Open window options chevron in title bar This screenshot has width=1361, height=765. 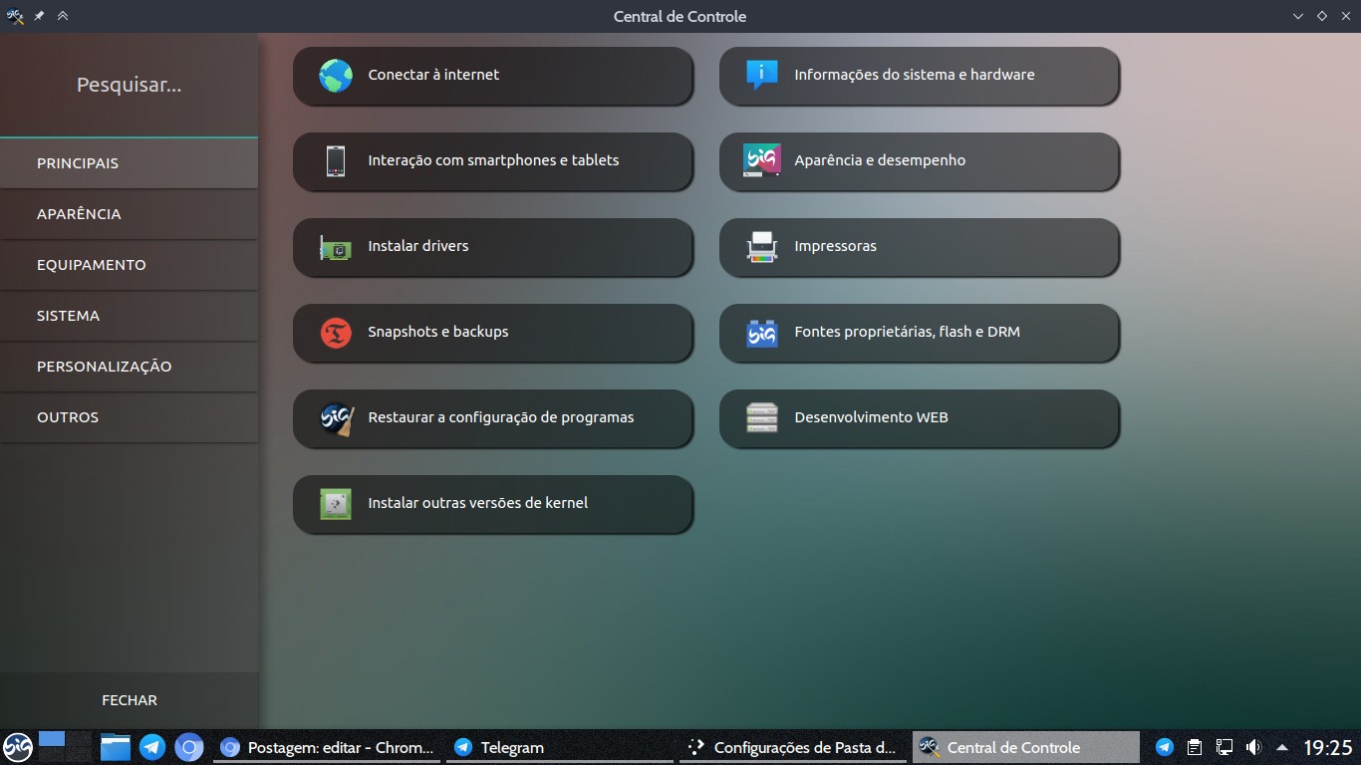tap(1298, 15)
